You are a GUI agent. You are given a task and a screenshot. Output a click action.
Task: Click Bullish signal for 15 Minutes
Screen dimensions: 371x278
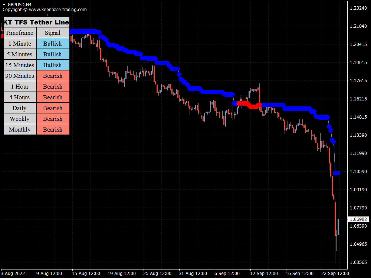[53, 65]
